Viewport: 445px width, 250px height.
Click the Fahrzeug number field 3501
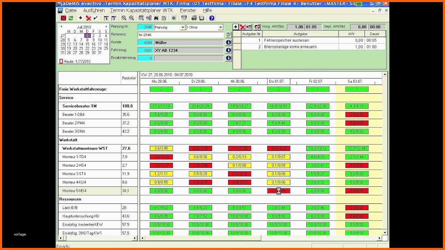145,50
